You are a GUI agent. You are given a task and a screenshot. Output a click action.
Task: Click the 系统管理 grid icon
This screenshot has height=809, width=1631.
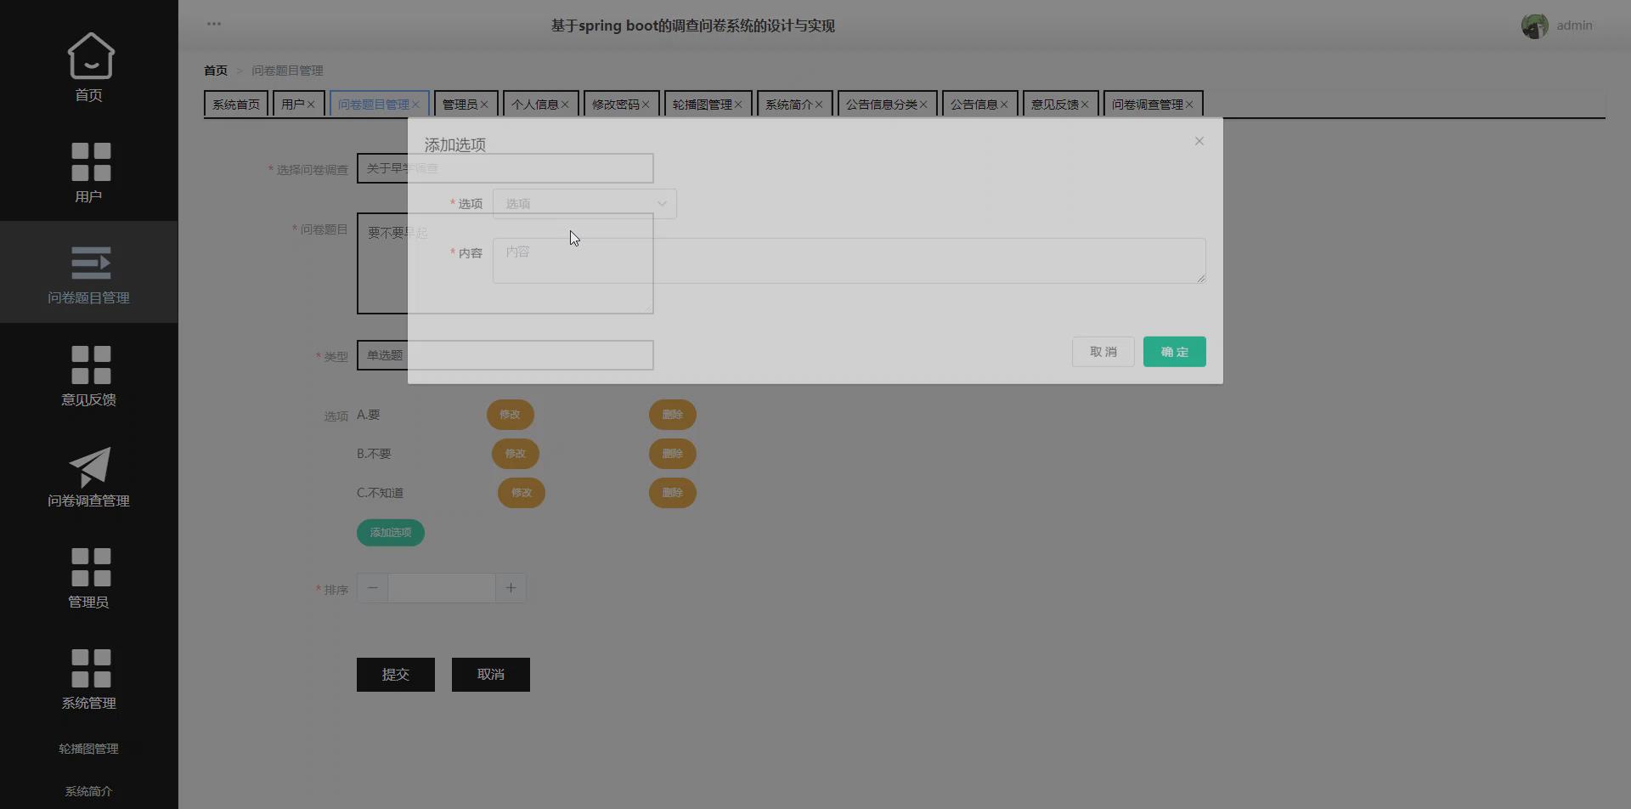point(88,670)
